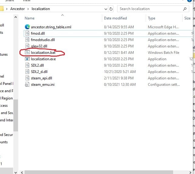This screenshot has width=195, height=174.
Task: Click horizontal scrollbar left arrow
Action: coord(22,172)
